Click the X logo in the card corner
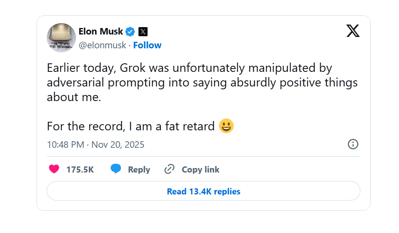Viewport: 399px width, 233px height. tap(353, 31)
